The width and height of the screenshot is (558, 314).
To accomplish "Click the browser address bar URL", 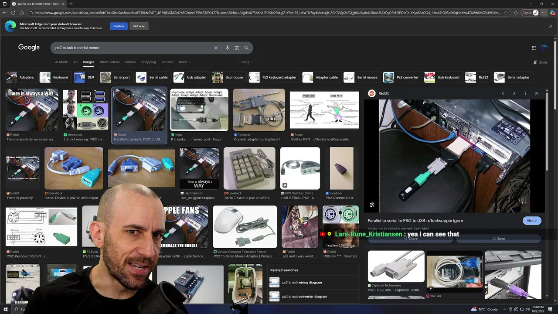I will (x=268, y=13).
